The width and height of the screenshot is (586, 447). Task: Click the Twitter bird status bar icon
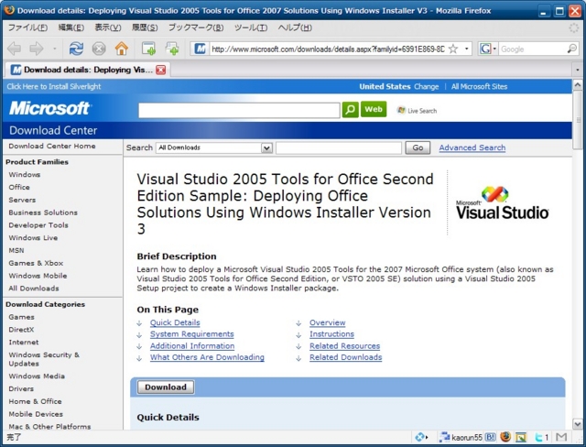pos(538,437)
